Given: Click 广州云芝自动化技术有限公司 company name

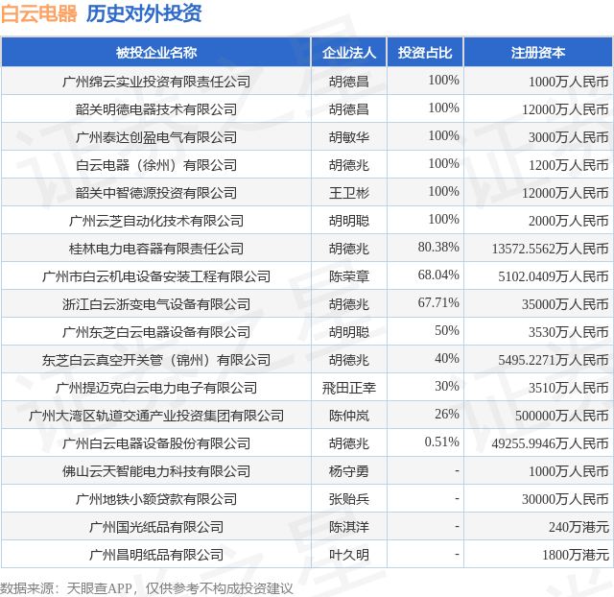Looking at the screenshot, I should coord(156,221).
